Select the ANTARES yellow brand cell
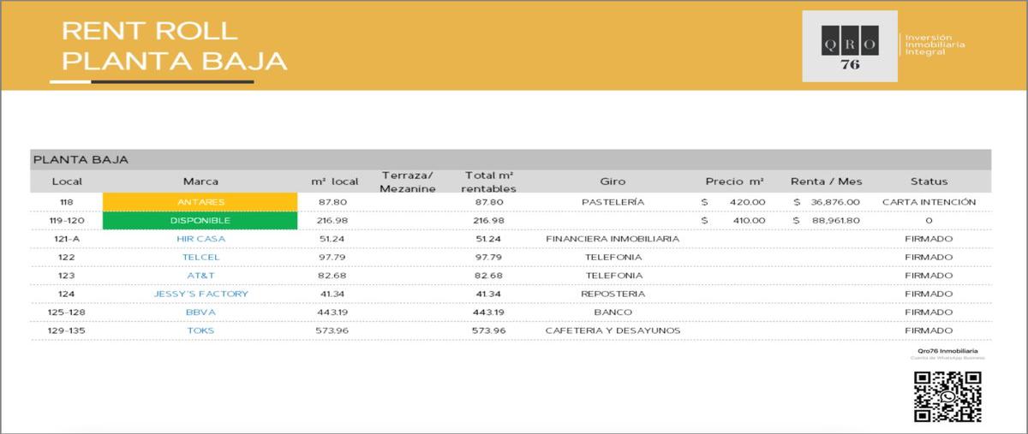This screenshot has width=1028, height=434. point(200,202)
